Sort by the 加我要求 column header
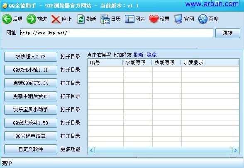244x168 pixels. (x=210, y=62)
